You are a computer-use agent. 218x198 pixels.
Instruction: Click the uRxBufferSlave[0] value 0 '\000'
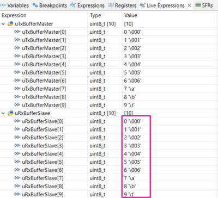[132, 121]
